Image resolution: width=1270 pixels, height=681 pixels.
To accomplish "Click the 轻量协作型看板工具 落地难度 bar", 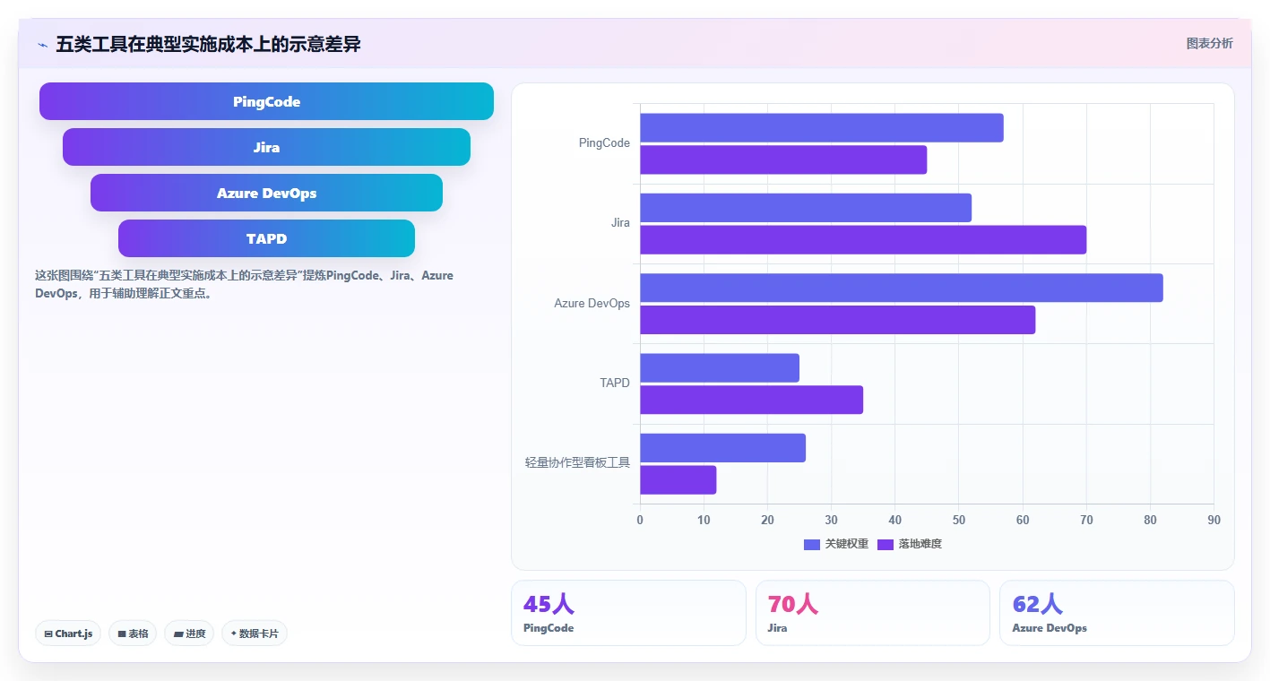I will pyautogui.click(x=678, y=479).
